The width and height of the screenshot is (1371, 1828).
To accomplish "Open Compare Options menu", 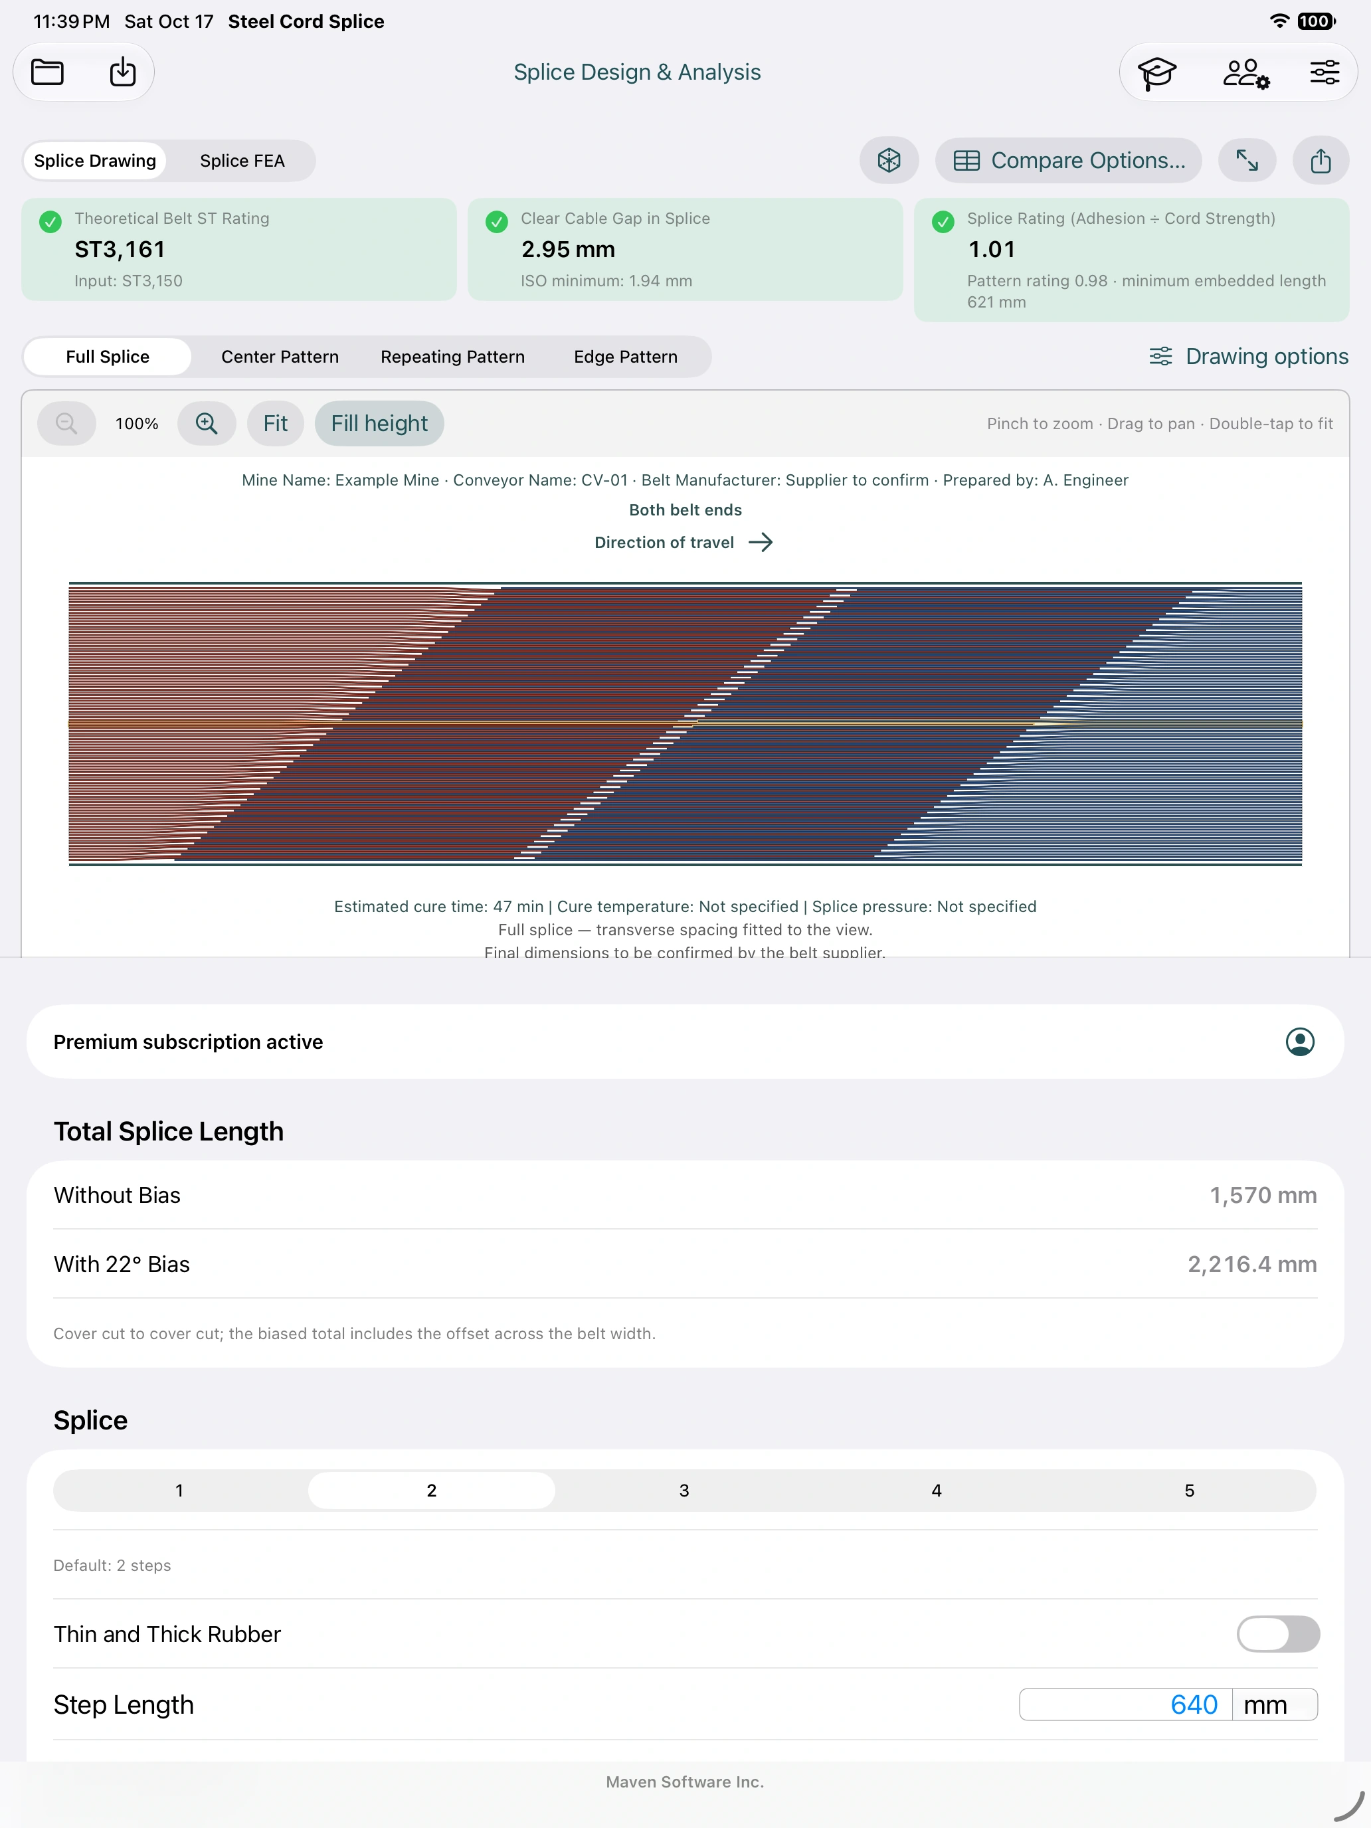I will (x=1069, y=160).
